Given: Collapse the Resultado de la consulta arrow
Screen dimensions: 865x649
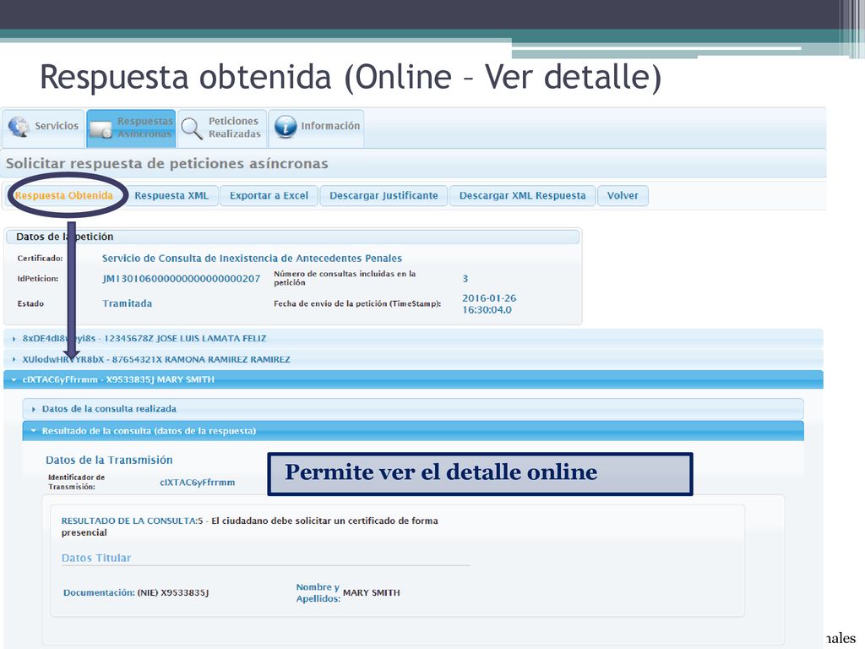Looking at the screenshot, I should pos(34,430).
